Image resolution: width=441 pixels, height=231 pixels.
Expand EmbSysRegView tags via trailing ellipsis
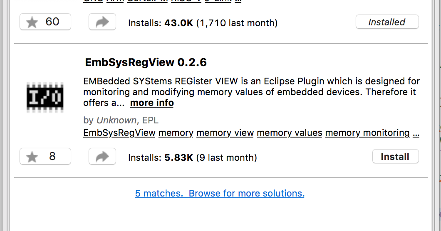(x=416, y=133)
